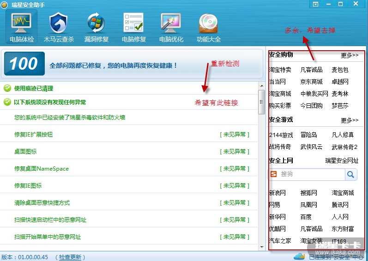Viewport: 368px width, 261px height.
Task: Click the 100 health score badge
Action: pos(24,64)
